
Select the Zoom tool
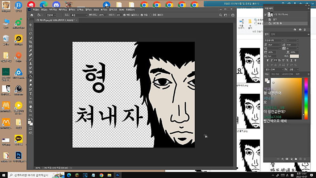(x=30, y=111)
